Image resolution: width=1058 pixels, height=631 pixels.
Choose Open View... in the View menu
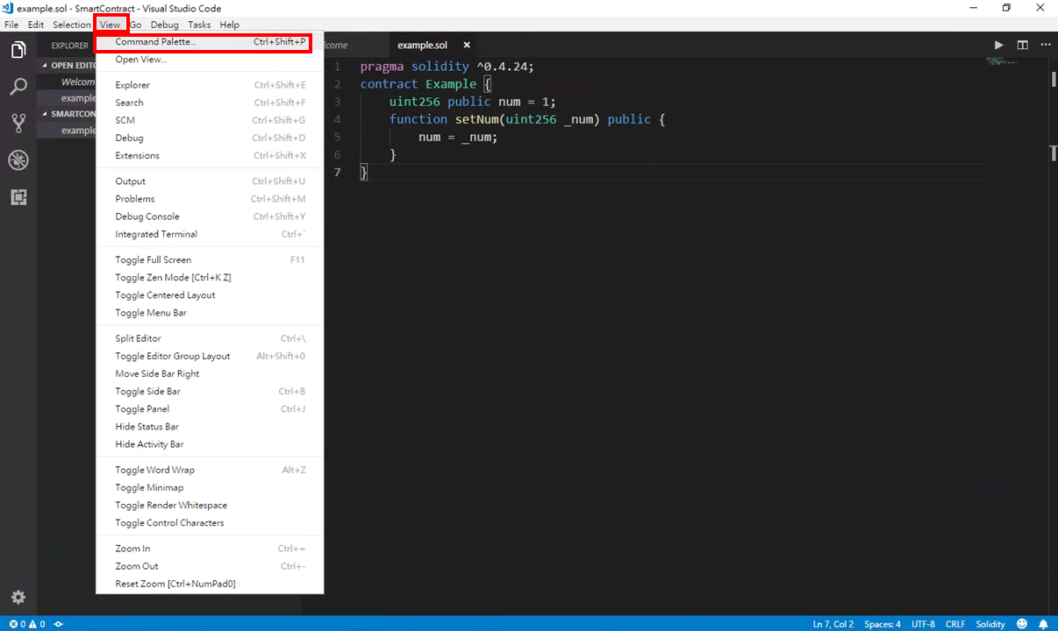click(x=210, y=60)
